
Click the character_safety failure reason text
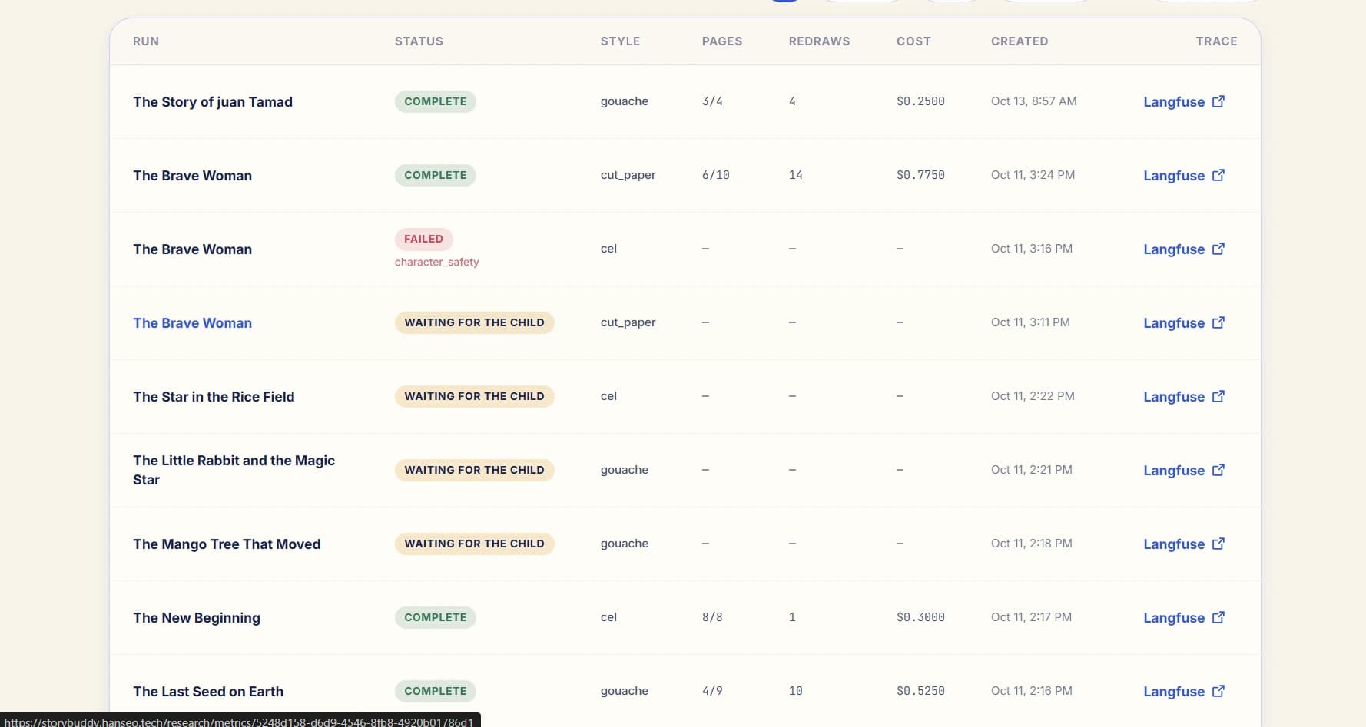pyautogui.click(x=436, y=262)
